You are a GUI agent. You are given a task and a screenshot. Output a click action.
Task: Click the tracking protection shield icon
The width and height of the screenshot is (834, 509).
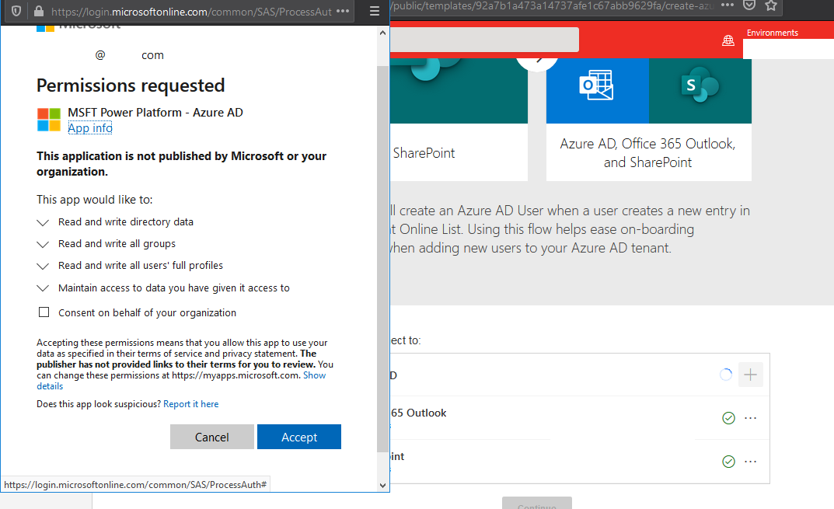17,11
